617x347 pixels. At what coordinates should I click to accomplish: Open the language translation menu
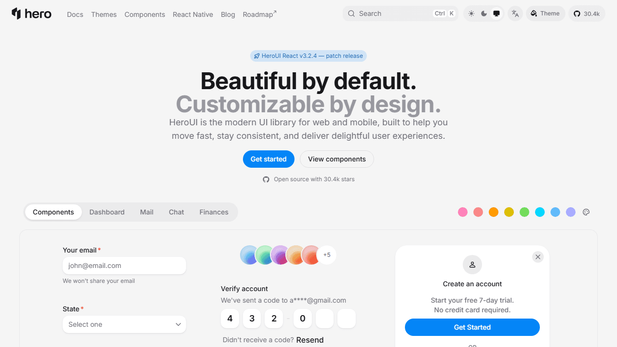click(515, 13)
